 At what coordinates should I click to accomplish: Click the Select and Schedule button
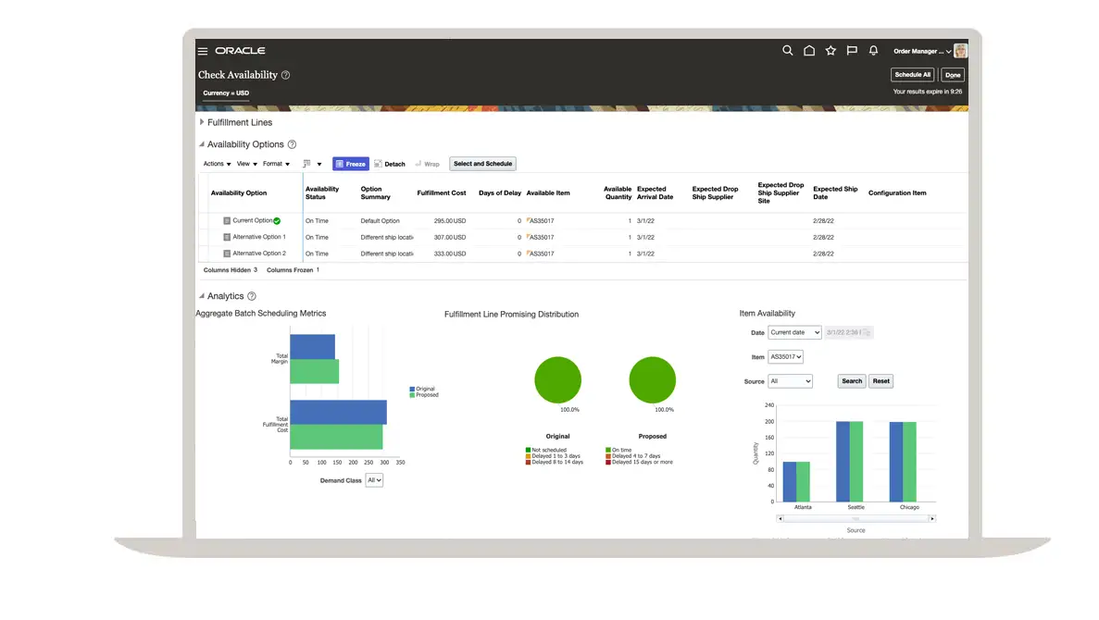pyautogui.click(x=482, y=164)
